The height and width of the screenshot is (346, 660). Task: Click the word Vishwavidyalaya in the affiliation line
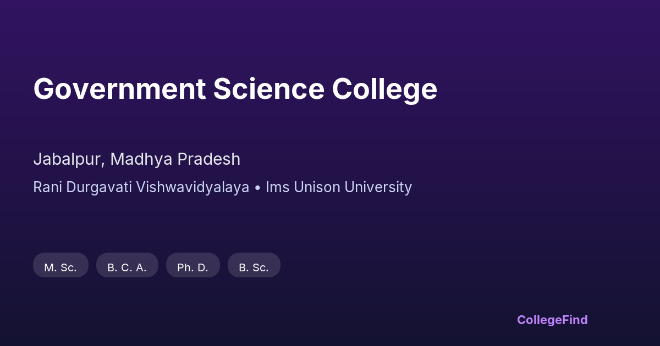(193, 187)
